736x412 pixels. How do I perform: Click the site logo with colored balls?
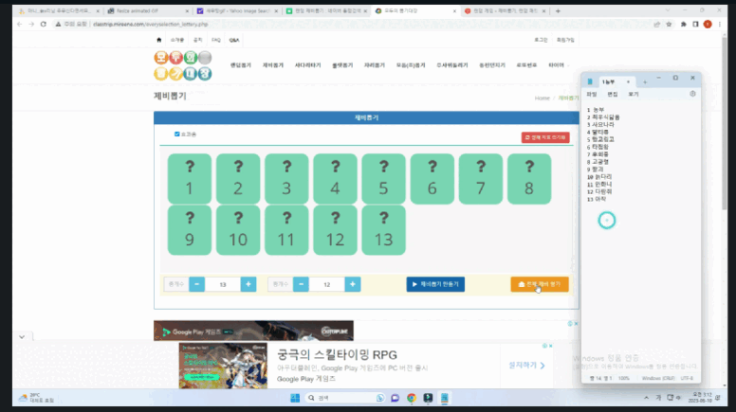point(183,65)
